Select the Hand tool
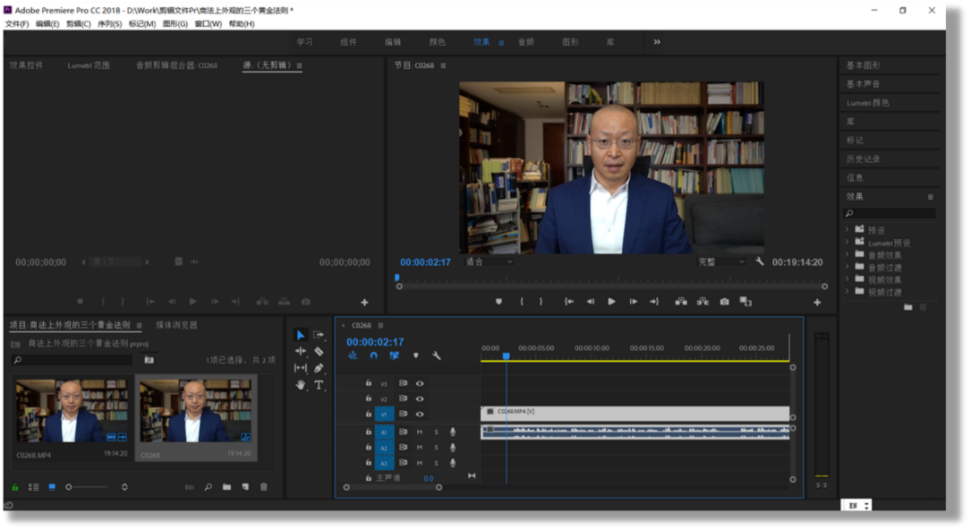971x531 pixels. pos(300,385)
